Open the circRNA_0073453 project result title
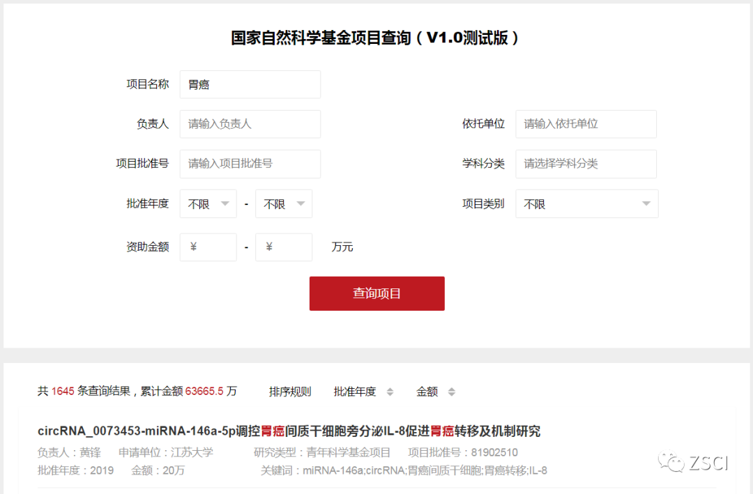This screenshot has width=753, height=494. (289, 431)
